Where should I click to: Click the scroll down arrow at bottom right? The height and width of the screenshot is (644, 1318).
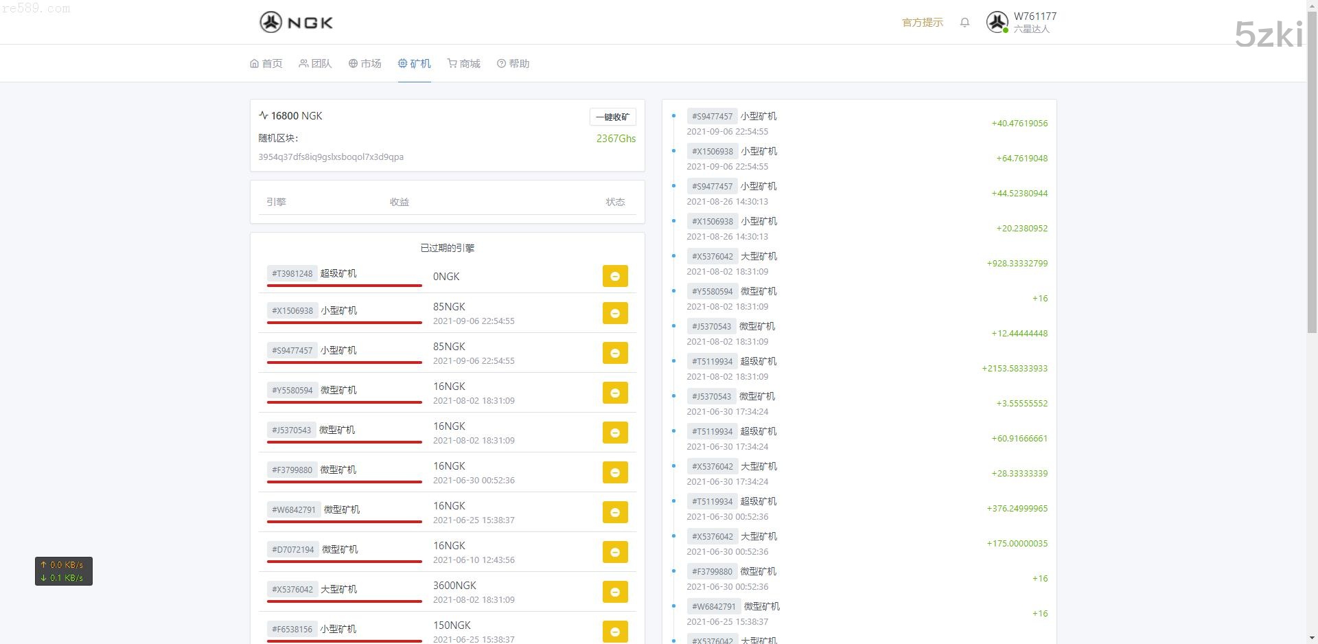point(1312,638)
